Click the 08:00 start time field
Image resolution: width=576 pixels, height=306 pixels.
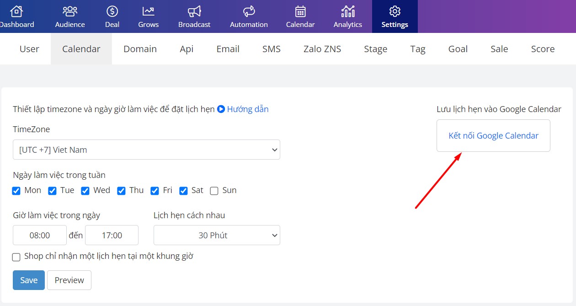40,235
